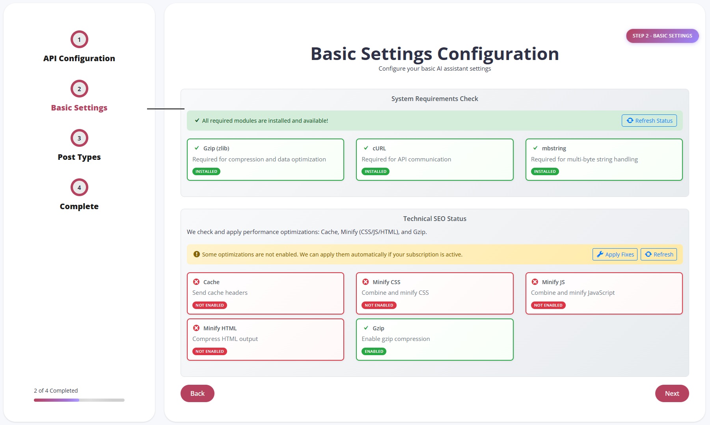This screenshot has width=710, height=425.
Task: Click the red X icon beside Minify HTML
Action: point(196,328)
